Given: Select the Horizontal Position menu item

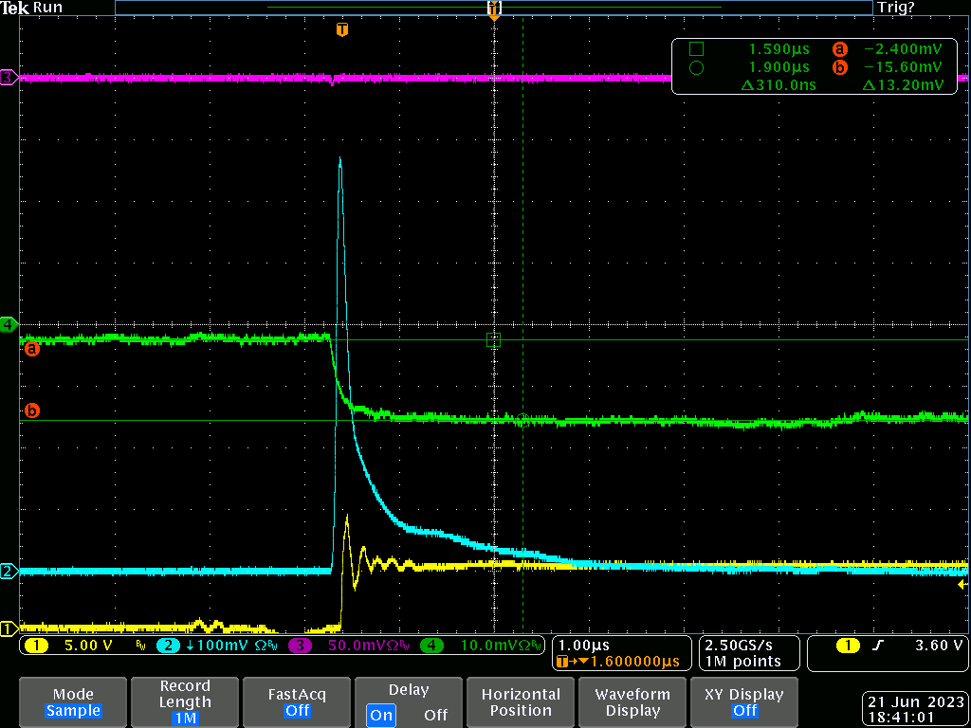Looking at the screenshot, I should tap(521, 702).
